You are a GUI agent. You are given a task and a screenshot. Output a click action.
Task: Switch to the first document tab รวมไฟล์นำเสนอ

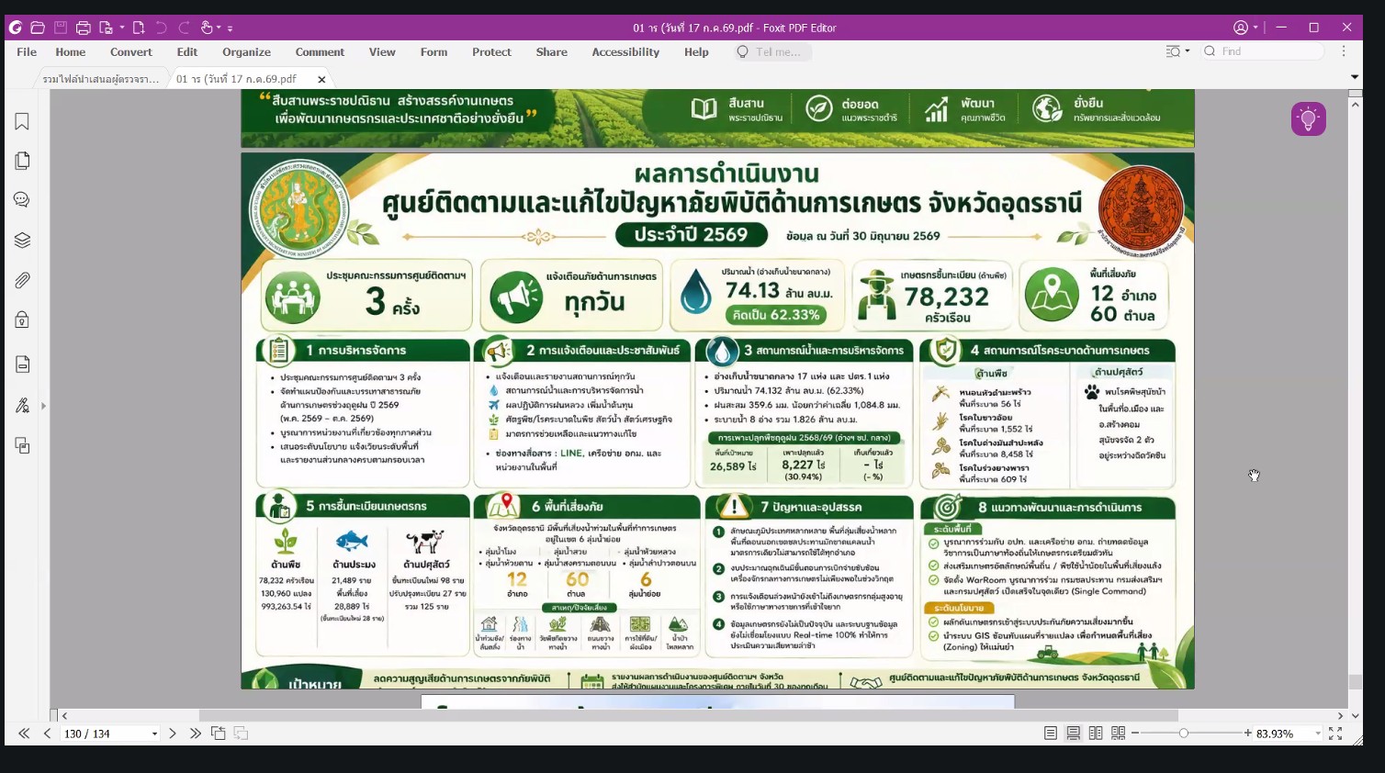tap(101, 79)
